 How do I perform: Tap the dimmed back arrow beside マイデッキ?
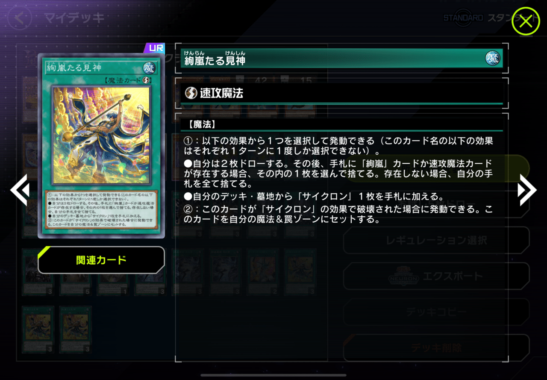(19, 18)
